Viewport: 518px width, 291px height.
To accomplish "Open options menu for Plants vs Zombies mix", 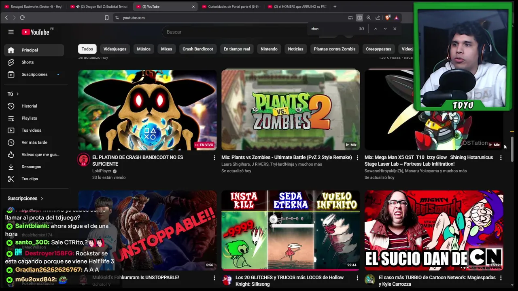I will 357,158.
